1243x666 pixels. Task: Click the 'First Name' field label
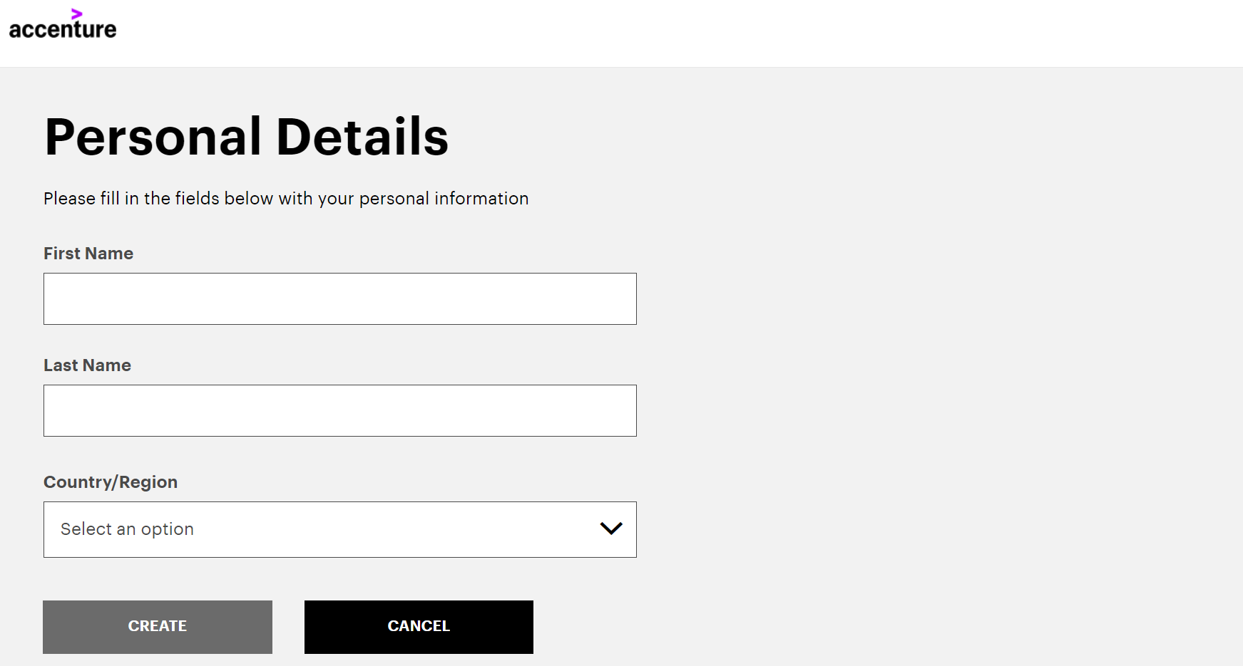pos(88,254)
